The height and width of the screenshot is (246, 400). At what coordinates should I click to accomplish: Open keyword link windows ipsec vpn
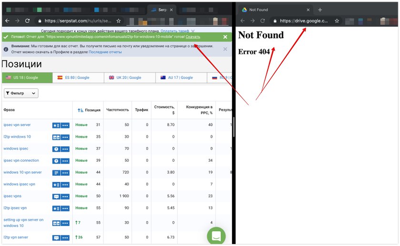(19, 184)
